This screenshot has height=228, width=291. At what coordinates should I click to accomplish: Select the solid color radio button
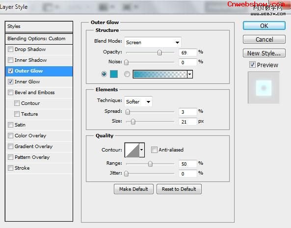tap(104, 74)
